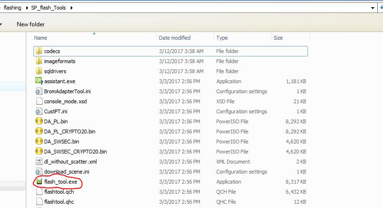Click XSD File type of console_mode.xsd

coord(225,101)
